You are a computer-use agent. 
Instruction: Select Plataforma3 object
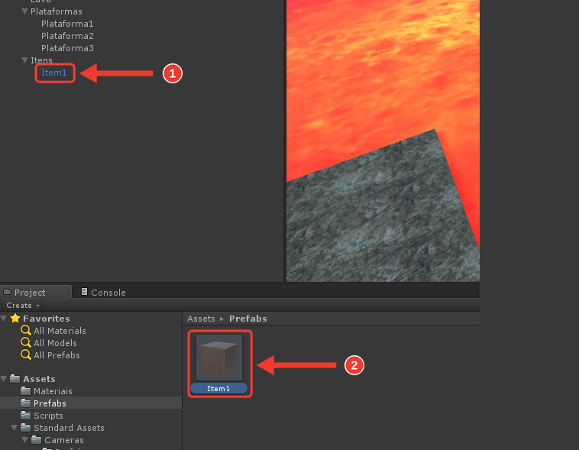point(67,48)
